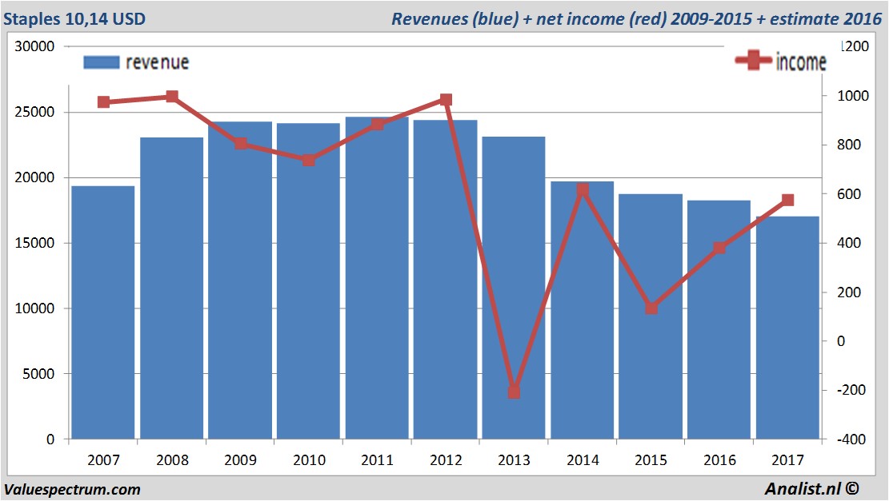Screen dimensions: 889x501
Task: Click the -400 right axis value
Action: pos(851,439)
